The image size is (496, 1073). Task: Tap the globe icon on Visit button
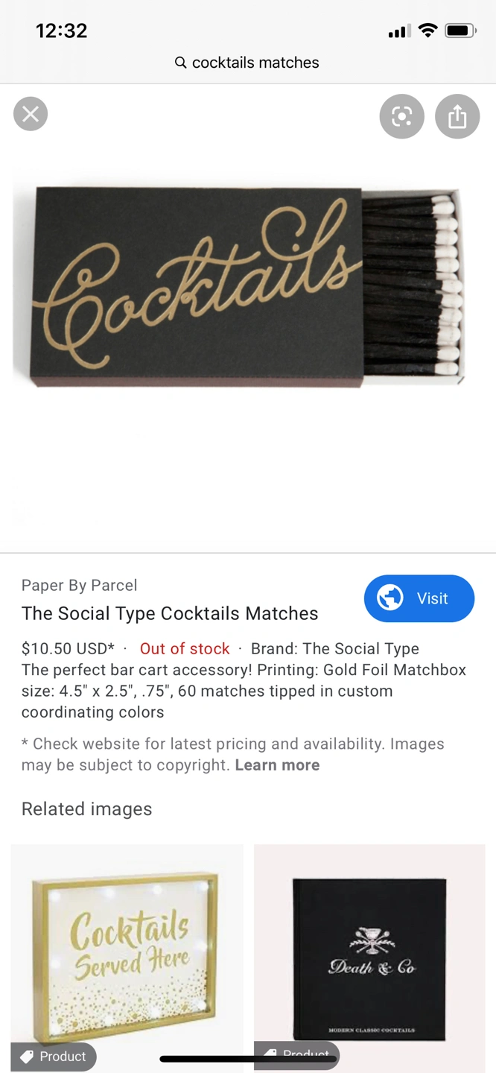[x=390, y=598]
